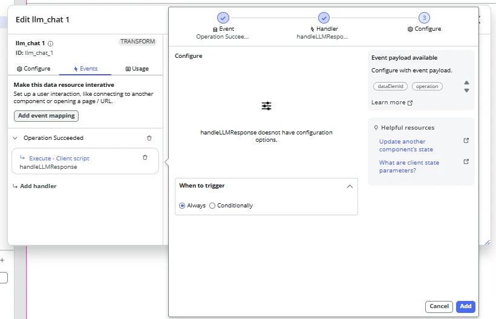Open external link icon for client state parameters

(466, 162)
